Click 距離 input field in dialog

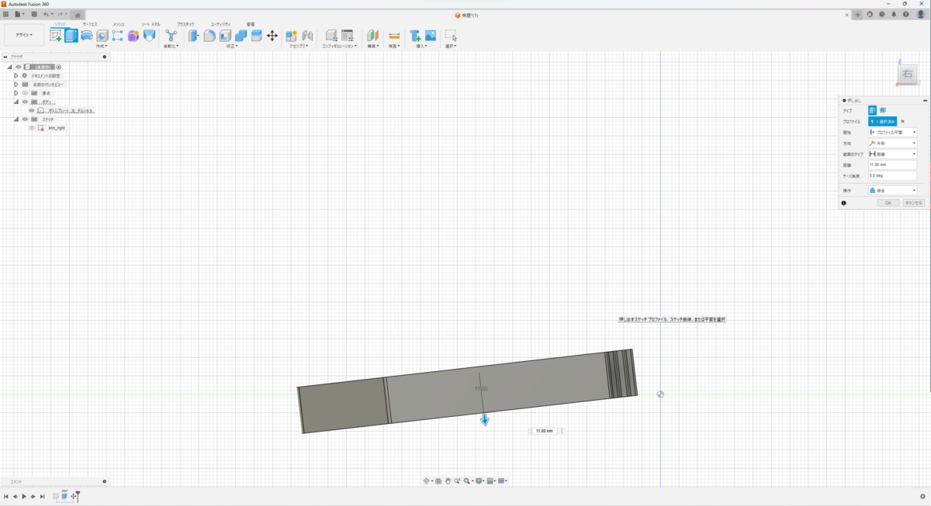click(x=893, y=165)
